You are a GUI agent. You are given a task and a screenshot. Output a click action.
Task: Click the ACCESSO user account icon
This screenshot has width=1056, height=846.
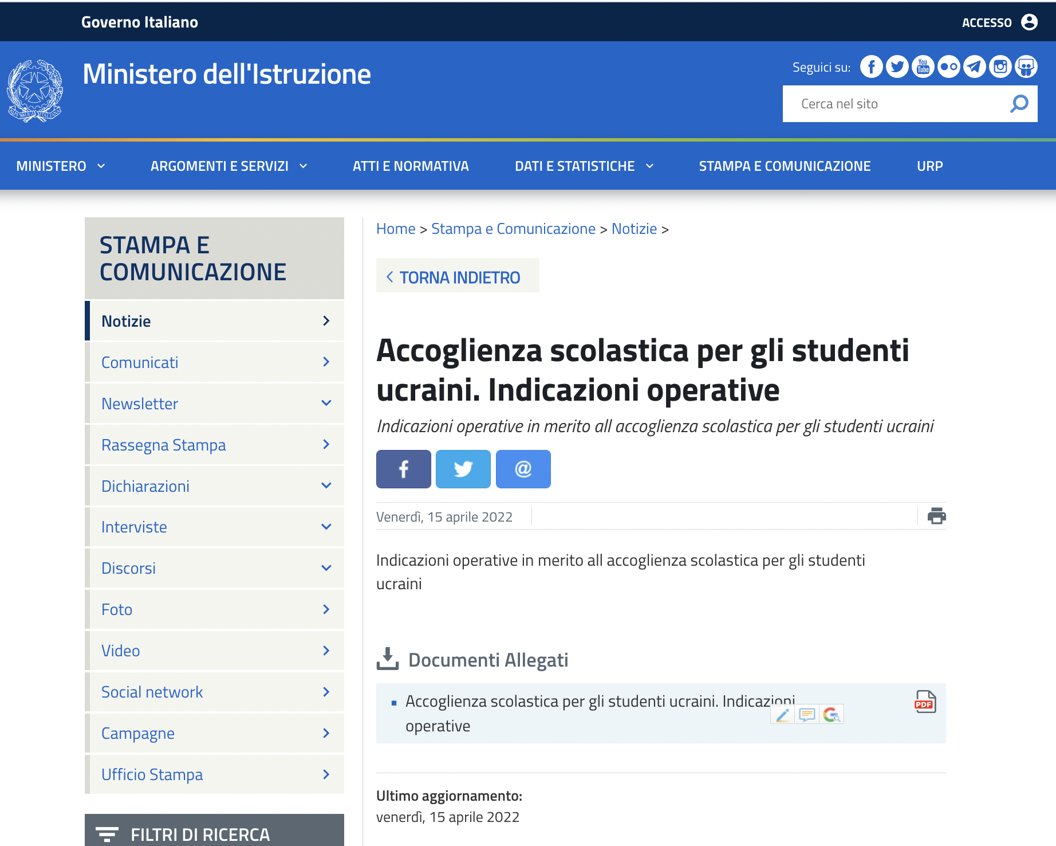(1029, 22)
